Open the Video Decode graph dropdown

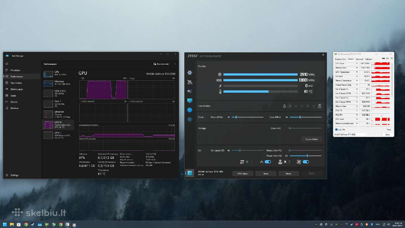[135, 101]
